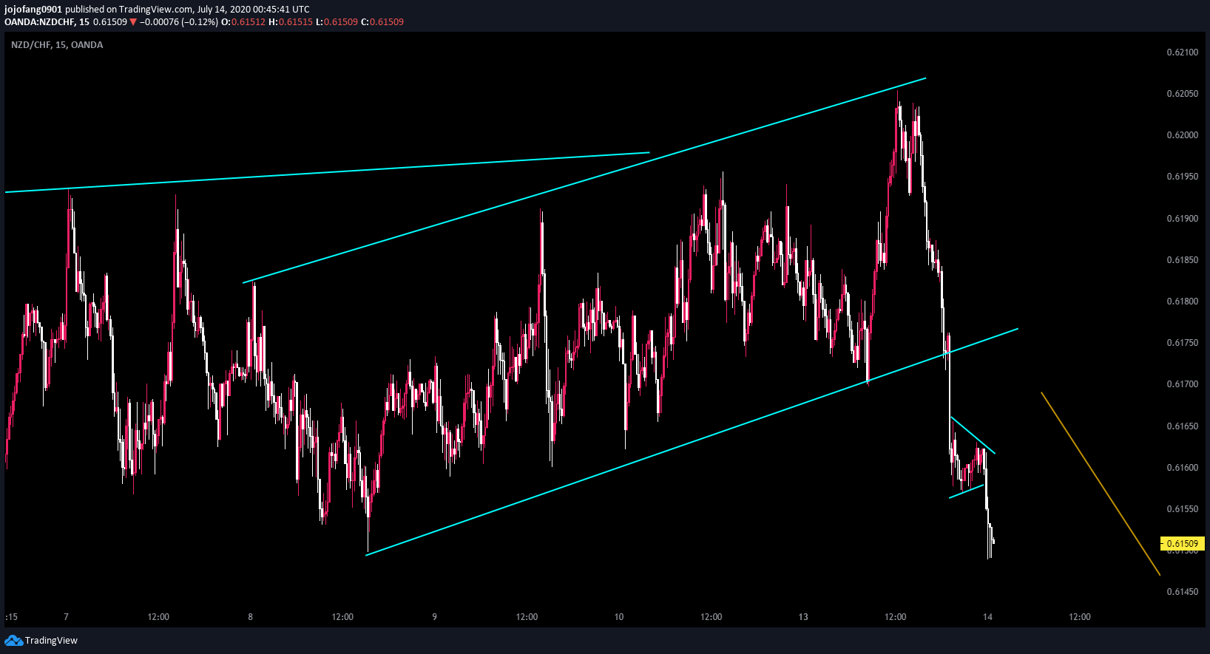Click the 0.61650 price axis label
The image size is (1210, 654).
click(x=1182, y=426)
